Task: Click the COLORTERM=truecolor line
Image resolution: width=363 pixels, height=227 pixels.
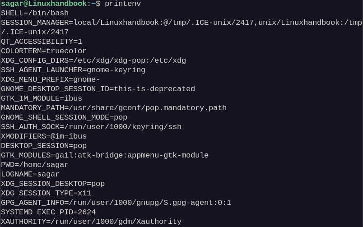Action: tap(44, 51)
